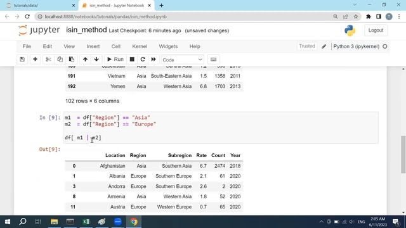The image size is (406, 228).
Task: Click the notebook vertical scrollbar thumb
Action: [x=403, y=154]
